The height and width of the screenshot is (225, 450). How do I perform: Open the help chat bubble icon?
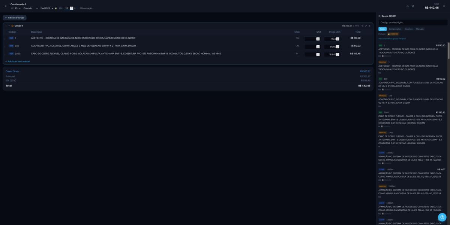coord(442,217)
